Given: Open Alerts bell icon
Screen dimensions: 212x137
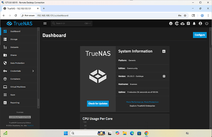Looking at the screenshot, I should tap(194, 23).
